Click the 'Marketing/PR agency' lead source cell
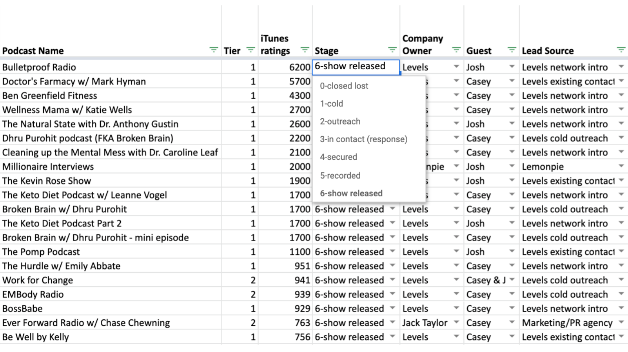Screen dimensions: 628x352 coord(567,323)
